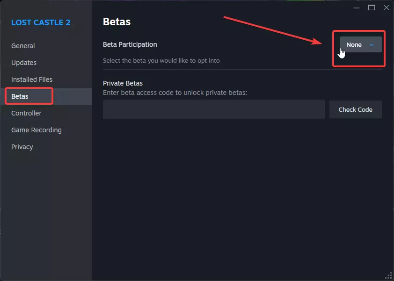Click the Private Betas label
Viewport: 394px width, 281px height.
[123, 83]
